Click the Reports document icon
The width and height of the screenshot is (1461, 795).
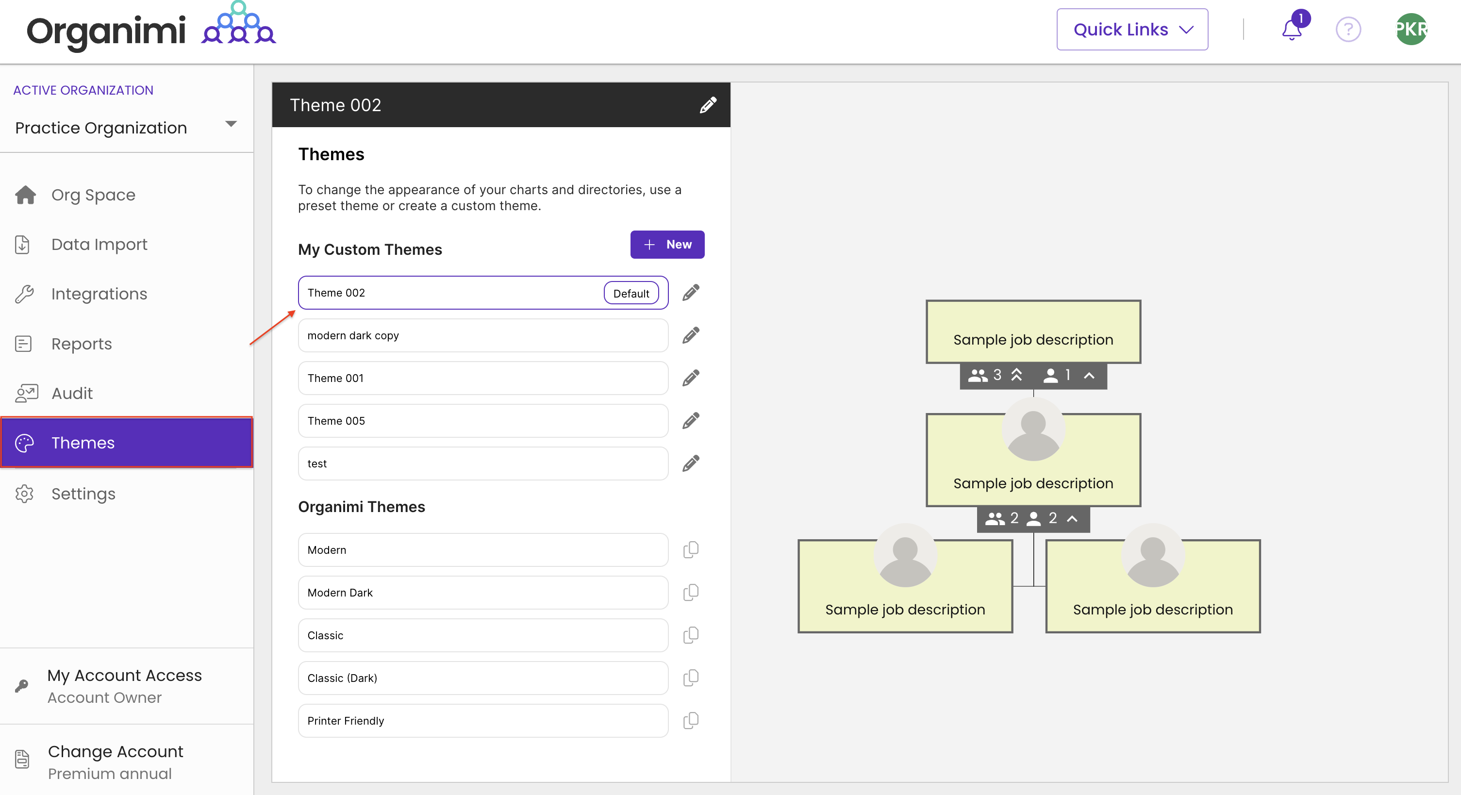pyautogui.click(x=23, y=344)
